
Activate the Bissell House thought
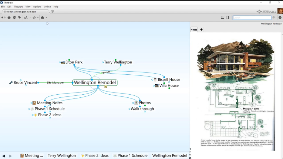coord(169,79)
